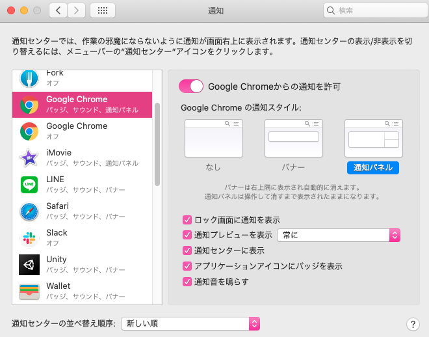Select the Unity list row
This screenshot has height=337, width=429.
click(82, 264)
